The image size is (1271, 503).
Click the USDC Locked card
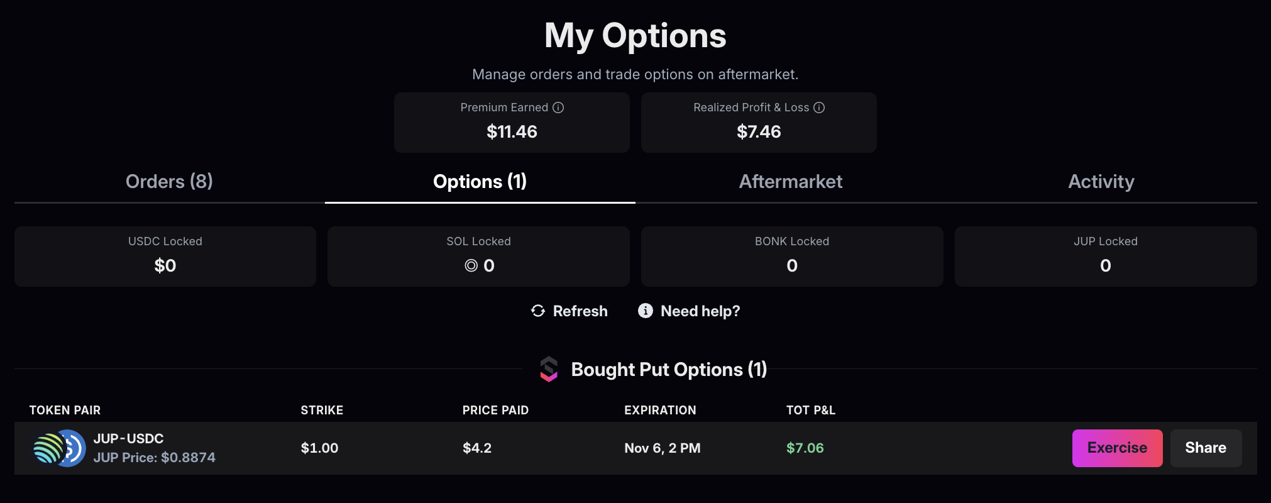(165, 257)
